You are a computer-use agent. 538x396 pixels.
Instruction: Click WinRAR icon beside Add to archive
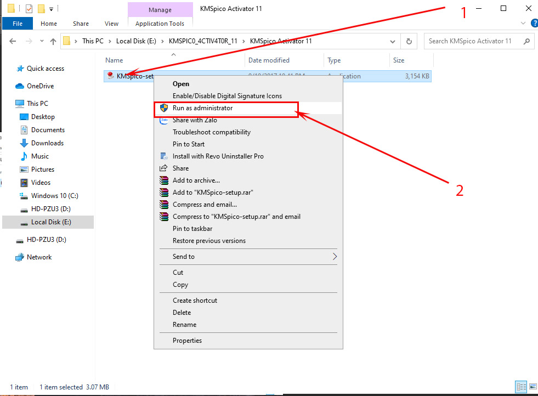163,180
